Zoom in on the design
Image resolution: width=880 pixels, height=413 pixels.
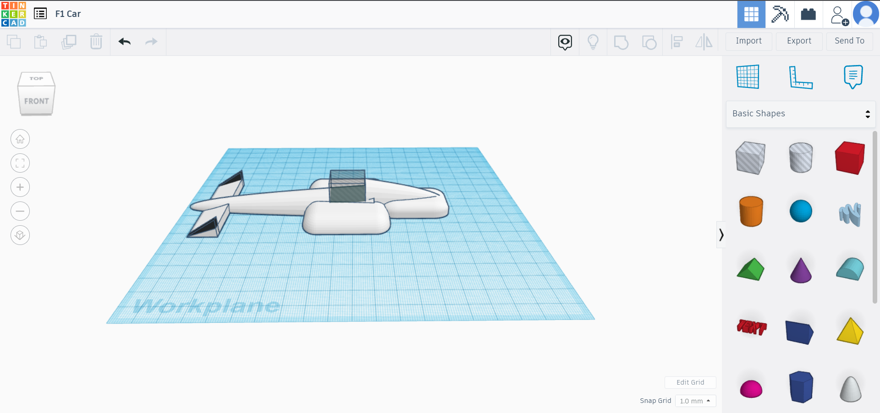[x=20, y=187]
